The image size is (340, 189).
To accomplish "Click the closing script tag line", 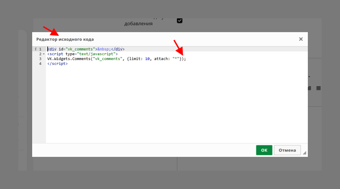I will coord(57,64).
